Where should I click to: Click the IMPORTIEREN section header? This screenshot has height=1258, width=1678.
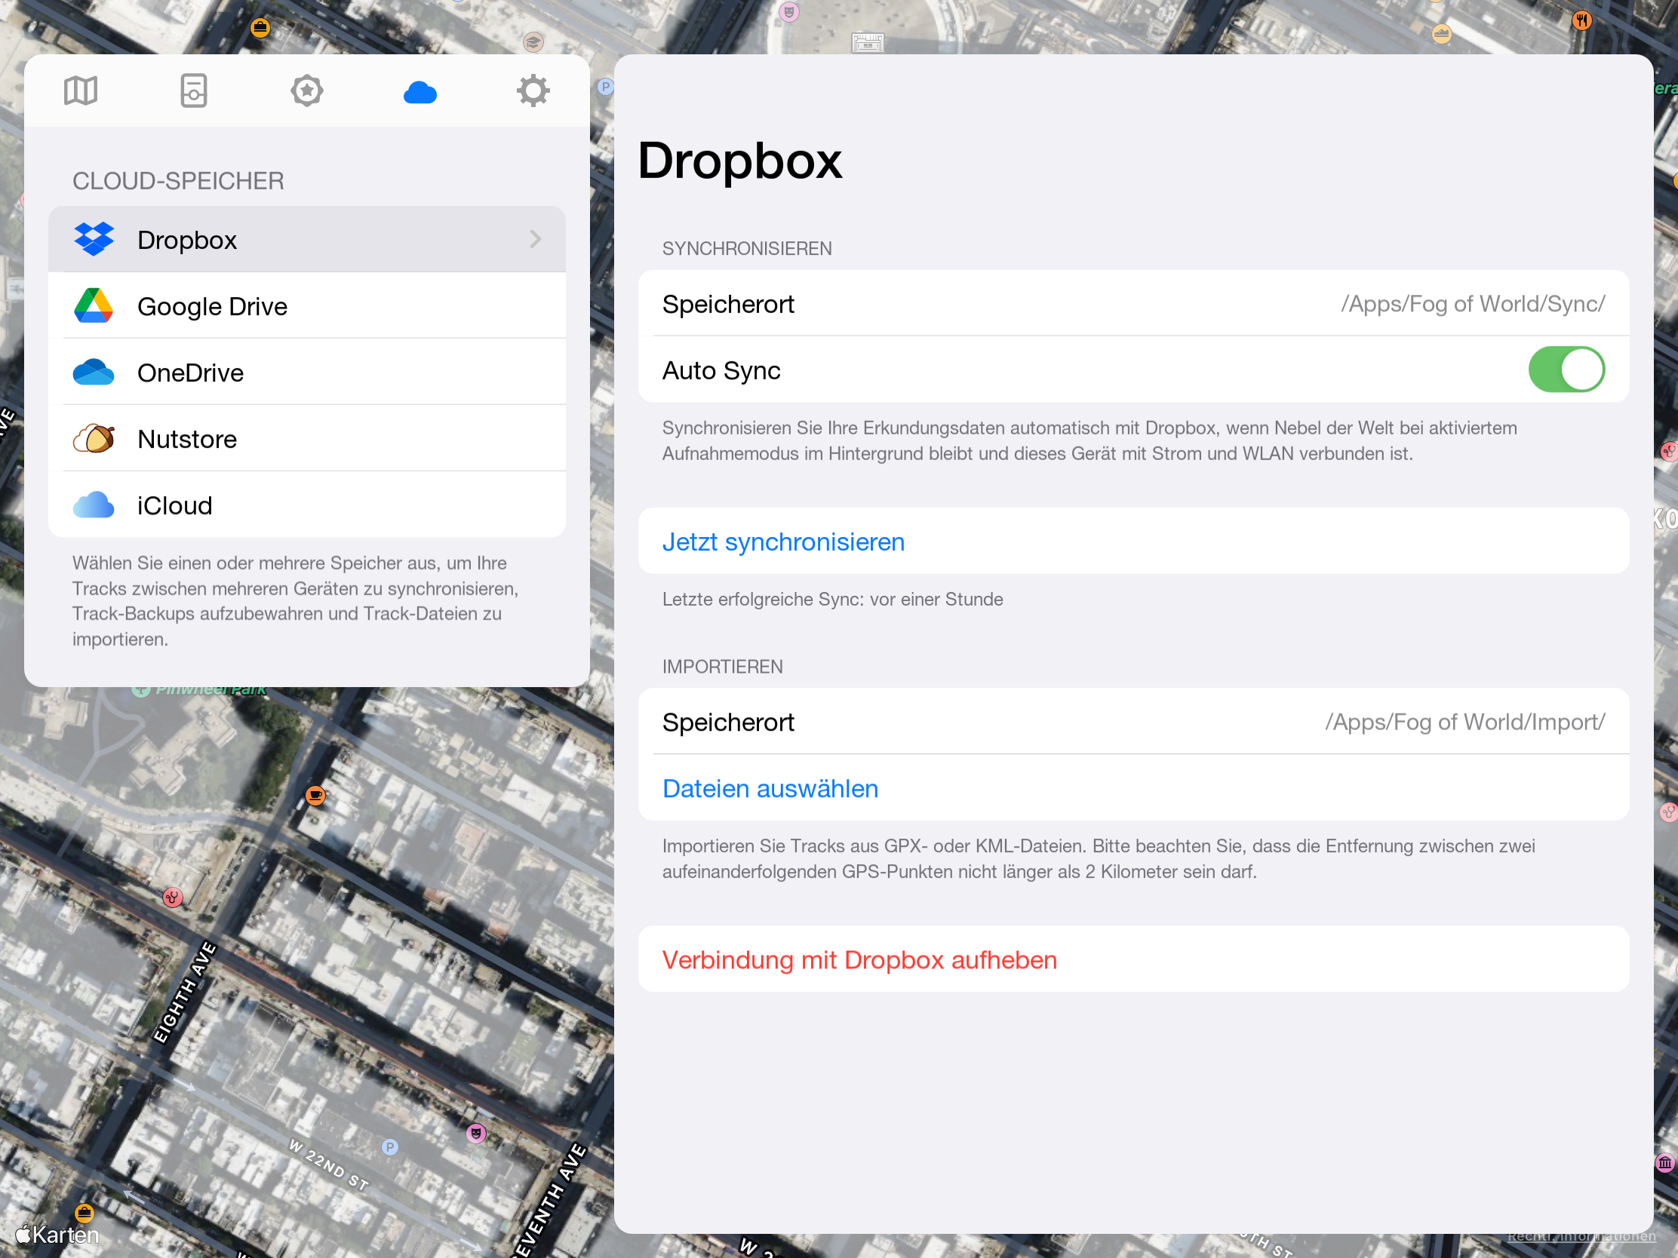coord(722,667)
